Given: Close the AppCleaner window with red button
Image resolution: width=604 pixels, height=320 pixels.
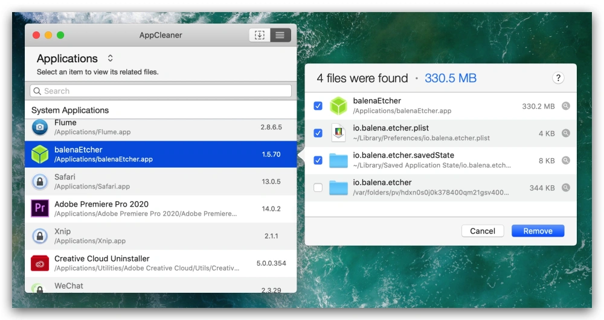Looking at the screenshot, I should [36, 35].
